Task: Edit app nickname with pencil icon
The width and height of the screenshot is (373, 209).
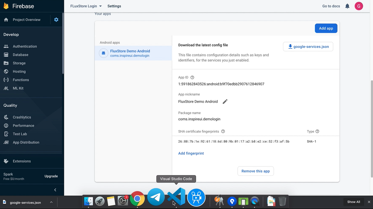Action: click(225, 101)
